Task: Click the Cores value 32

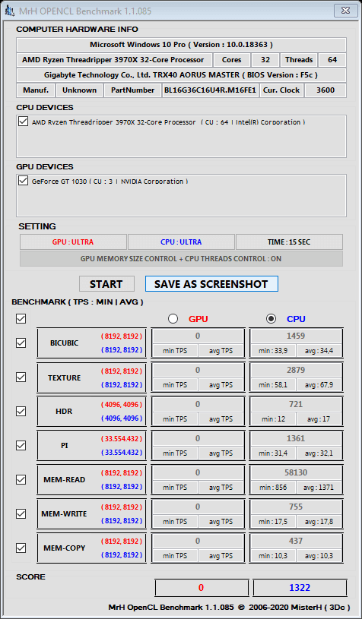Action: 265,60
